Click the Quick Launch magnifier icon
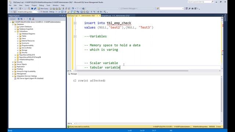The width and height of the screenshot is (235, 132). click(212, 1)
